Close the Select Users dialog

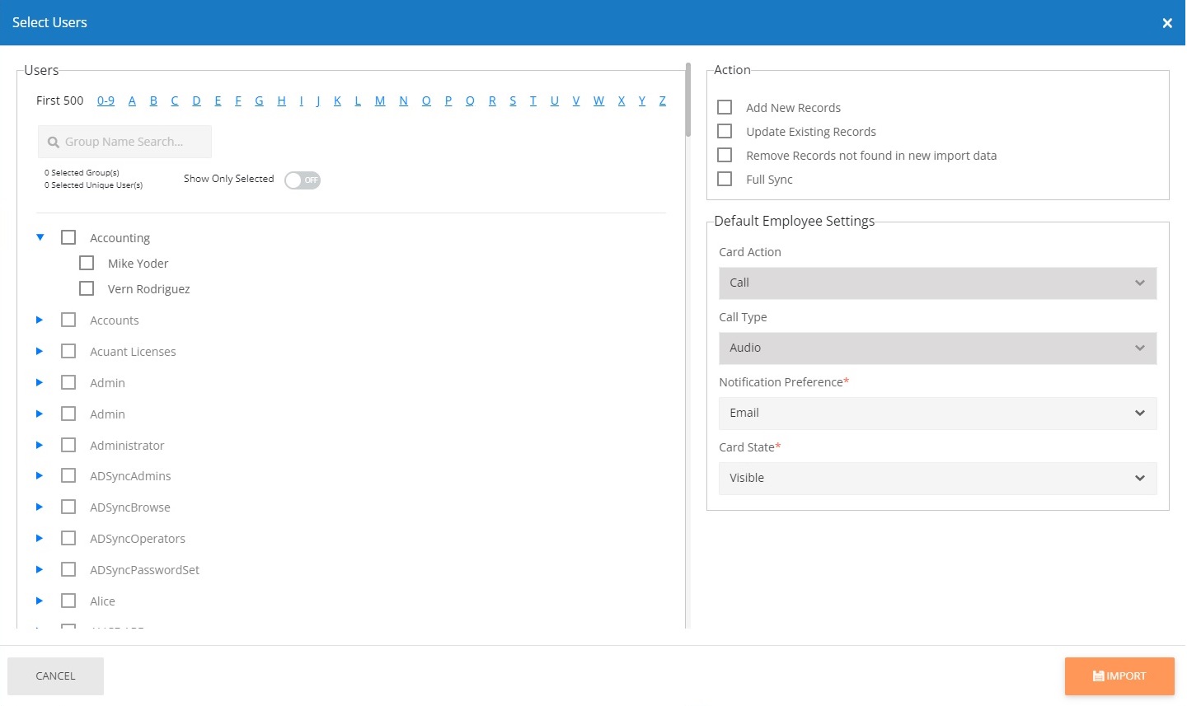point(1166,23)
